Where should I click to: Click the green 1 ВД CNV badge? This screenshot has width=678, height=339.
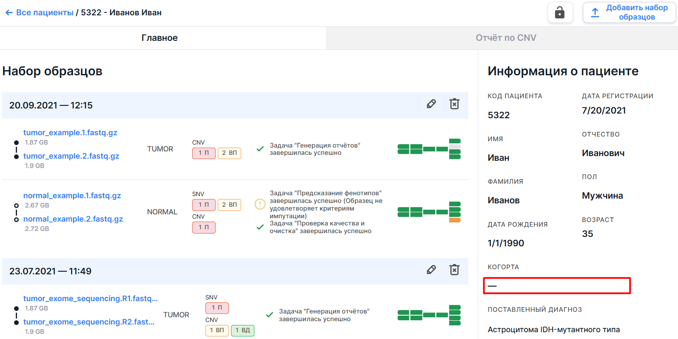242,330
